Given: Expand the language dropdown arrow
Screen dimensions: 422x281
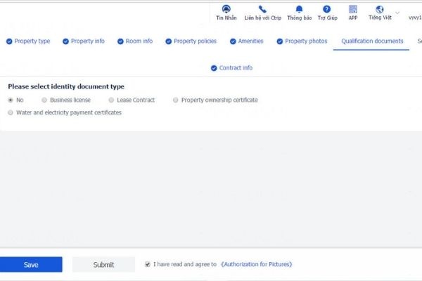Looking at the screenshot, I should click(x=397, y=13).
